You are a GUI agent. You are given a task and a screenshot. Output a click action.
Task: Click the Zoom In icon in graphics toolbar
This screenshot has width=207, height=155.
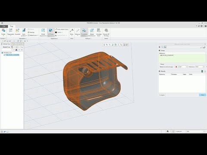point(107,45)
